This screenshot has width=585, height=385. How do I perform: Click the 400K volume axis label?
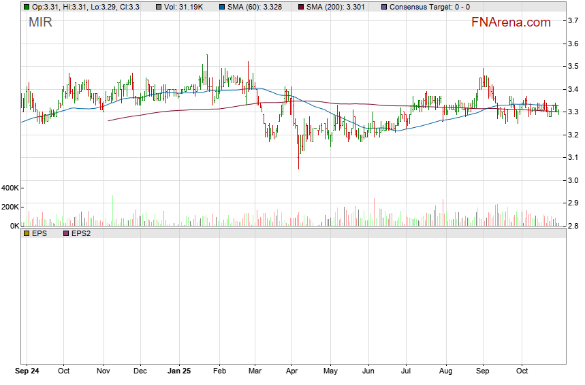point(11,188)
